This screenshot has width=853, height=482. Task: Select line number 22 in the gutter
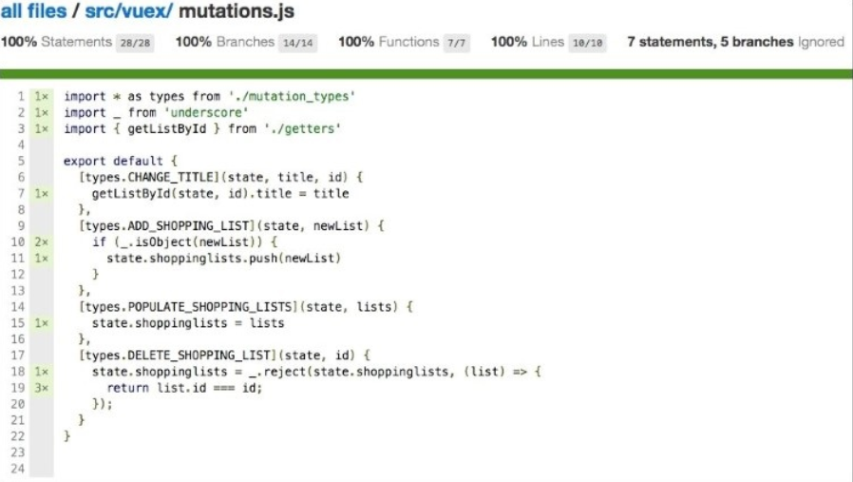[x=18, y=435]
